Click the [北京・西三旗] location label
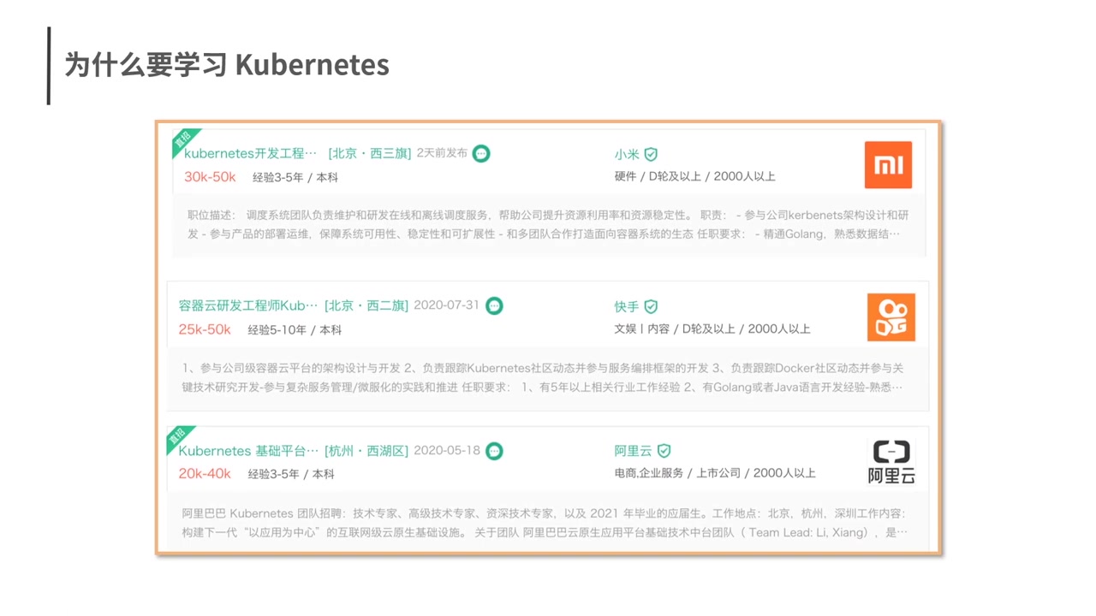Image resolution: width=1096 pixels, height=616 pixels. [x=370, y=154]
